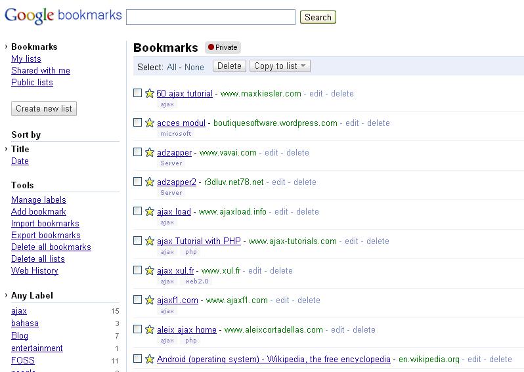Open My lists in sidebar
Image resolution: width=524 pixels, height=372 pixels.
click(x=26, y=58)
